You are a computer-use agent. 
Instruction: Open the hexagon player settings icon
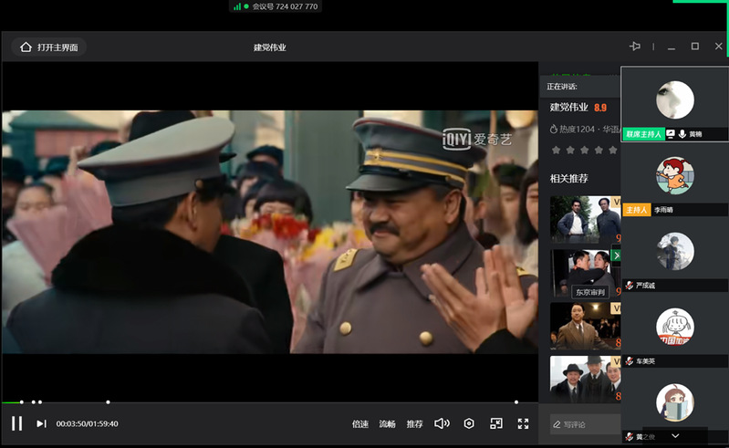(x=469, y=423)
